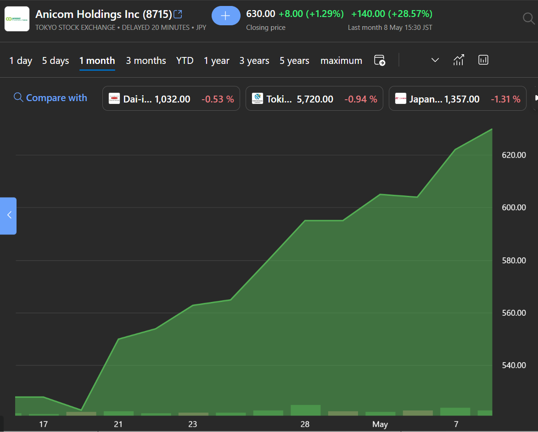Click the 540.00 price axis label
The width and height of the screenshot is (538, 432).
pos(514,365)
